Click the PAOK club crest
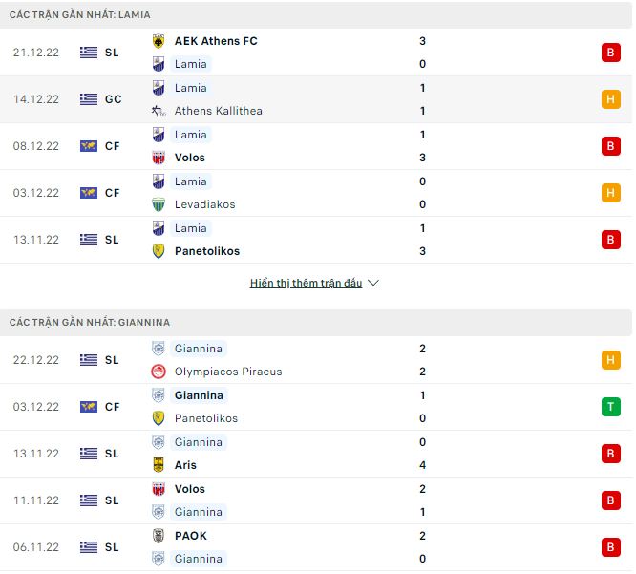This screenshot has height=574, width=636. [x=159, y=536]
